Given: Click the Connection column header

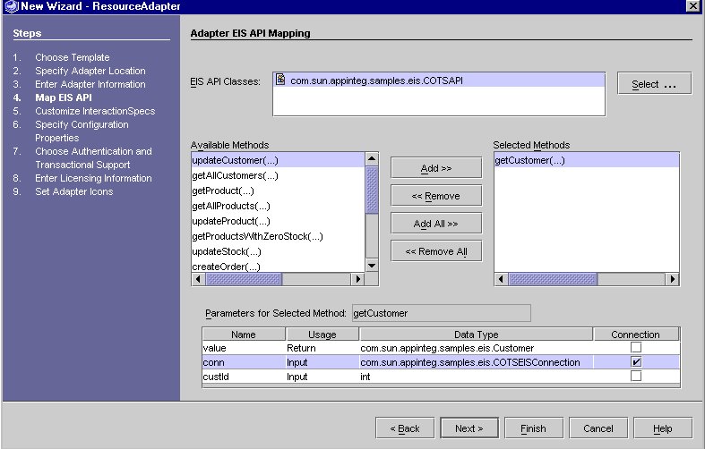Looking at the screenshot, I should point(636,335).
